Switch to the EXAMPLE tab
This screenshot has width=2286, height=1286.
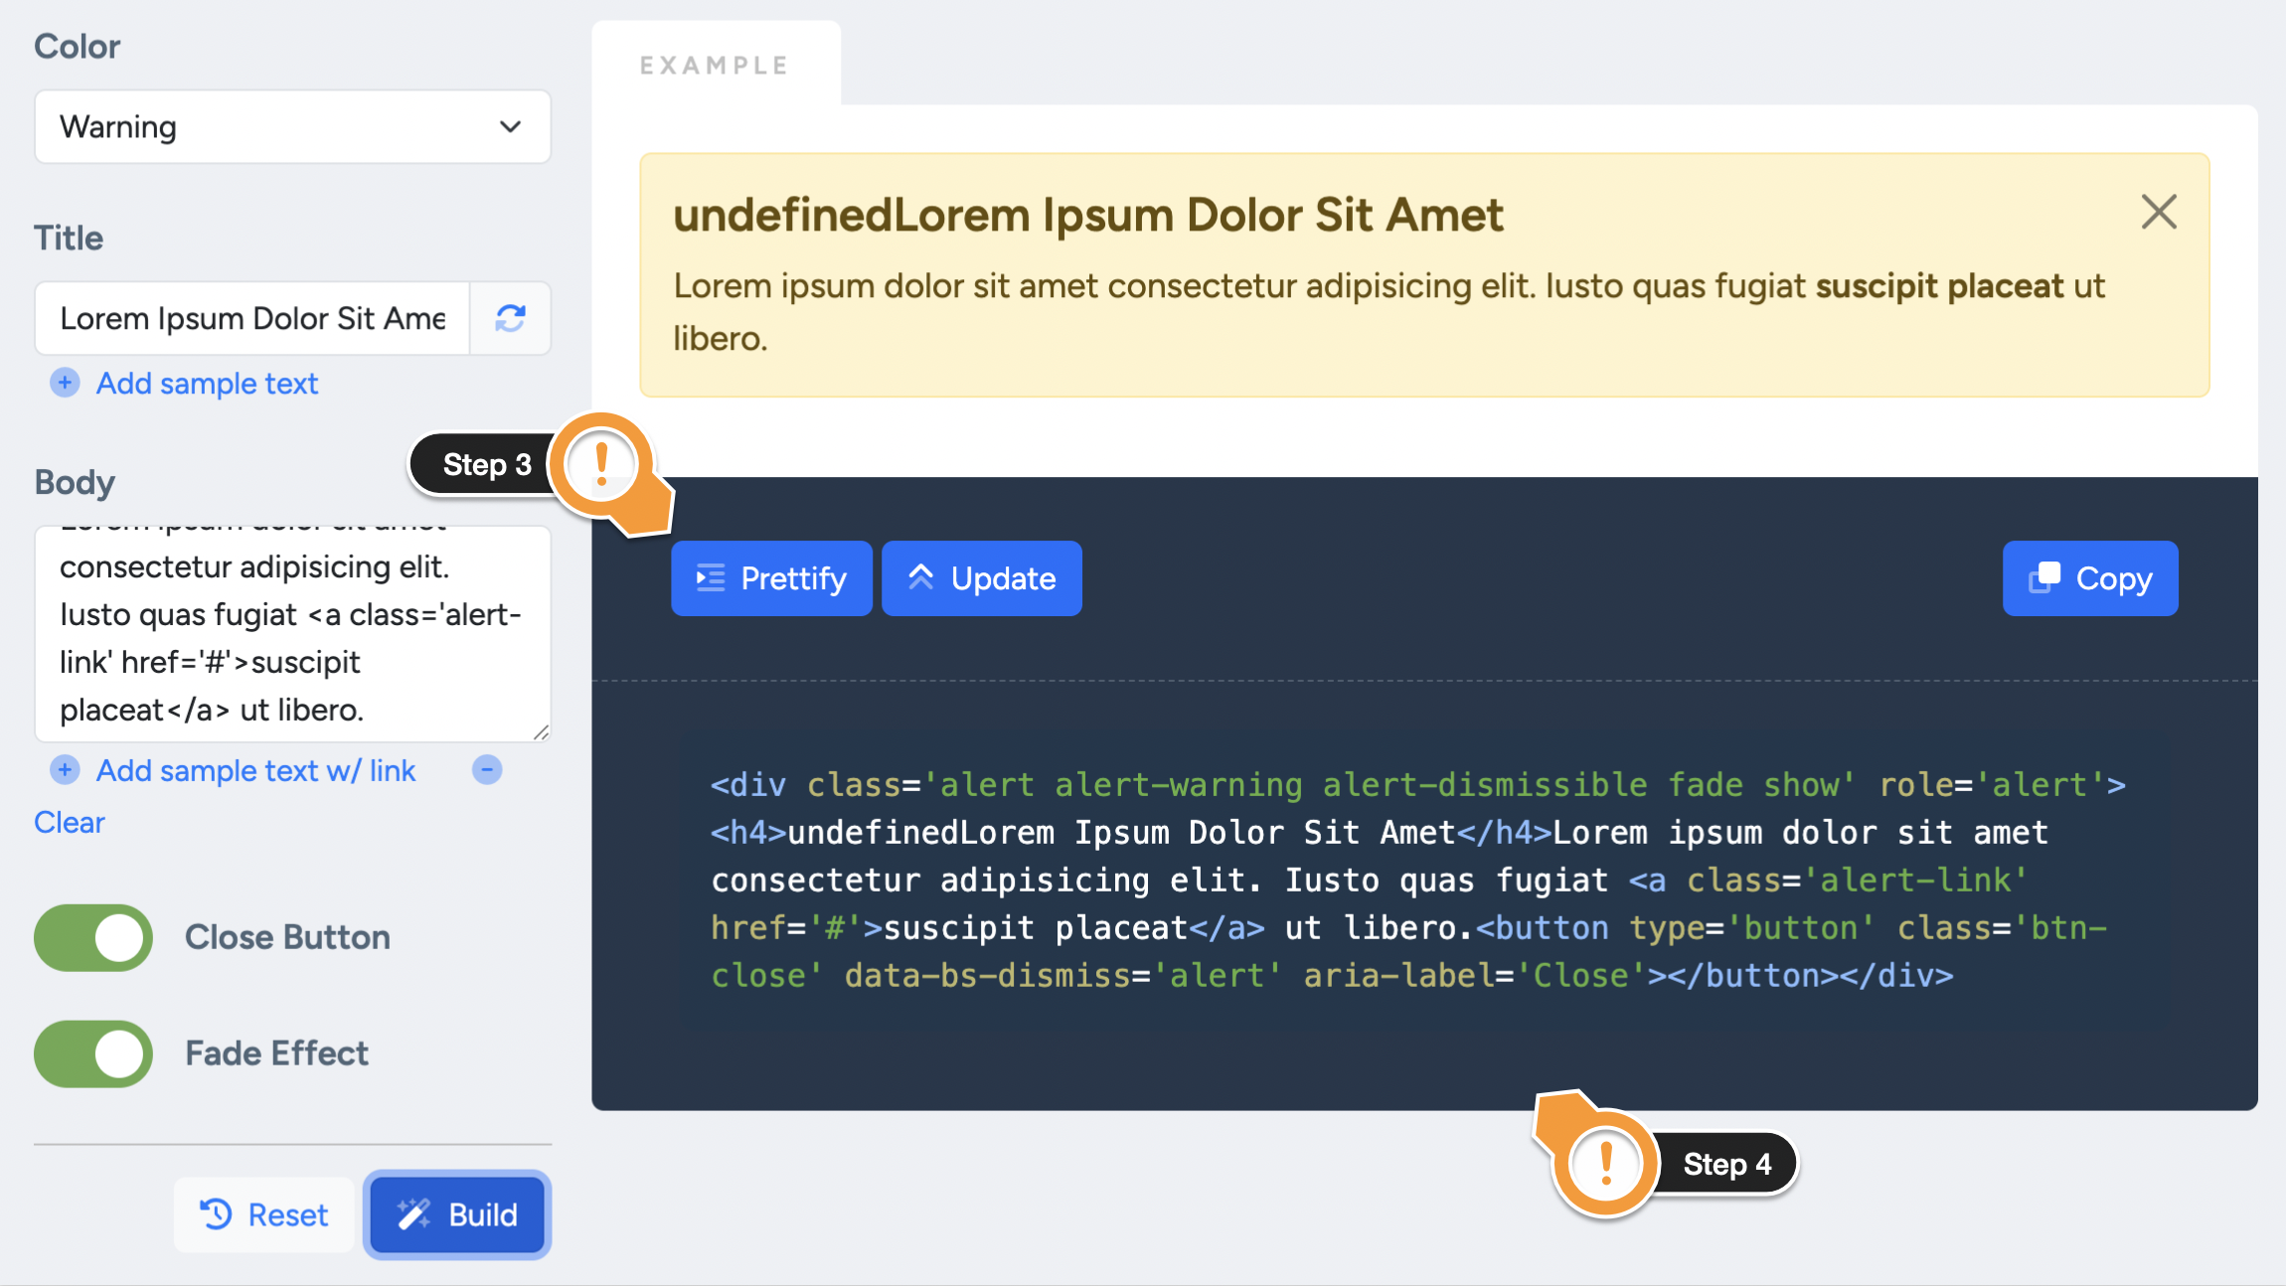pos(715,66)
